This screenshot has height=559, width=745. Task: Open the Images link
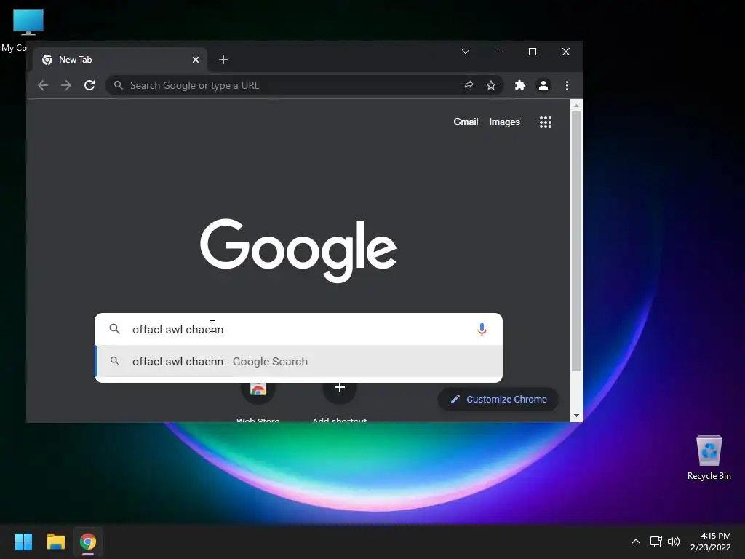point(504,122)
